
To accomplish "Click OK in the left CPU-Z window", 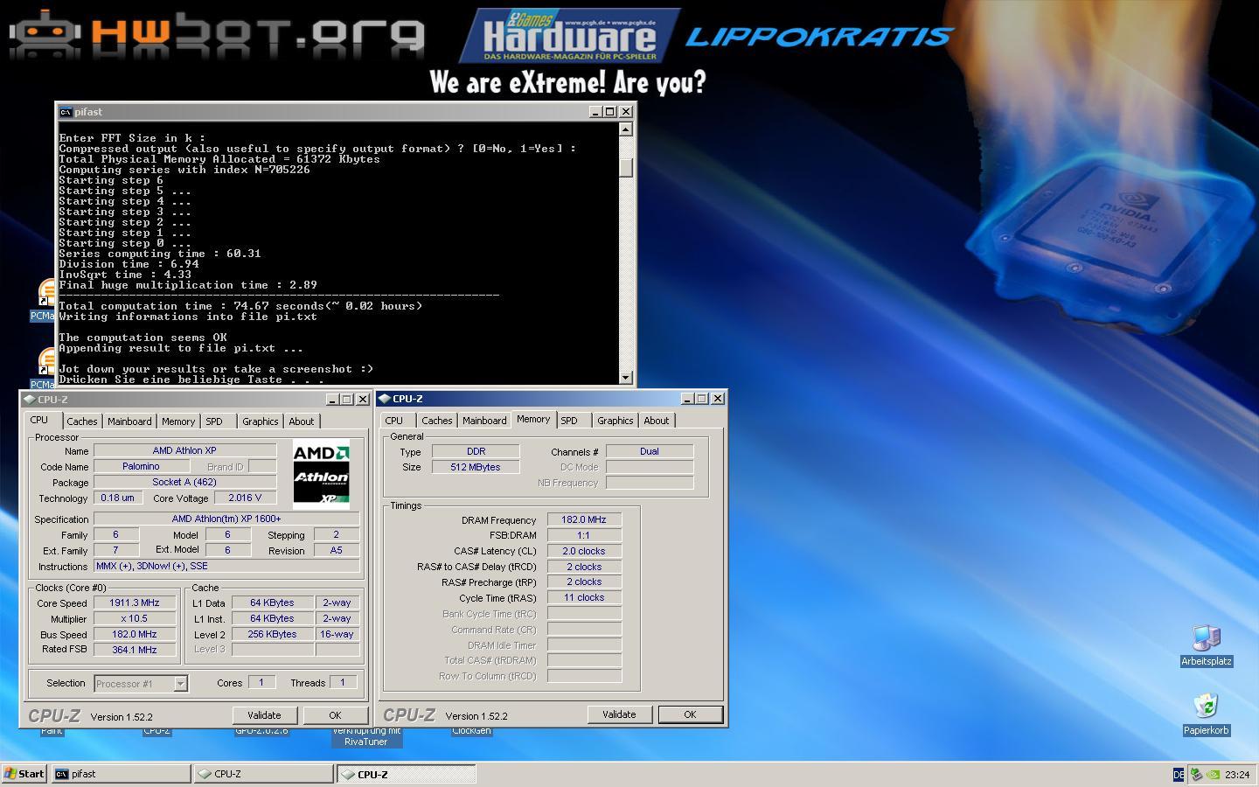I will pyautogui.click(x=335, y=715).
